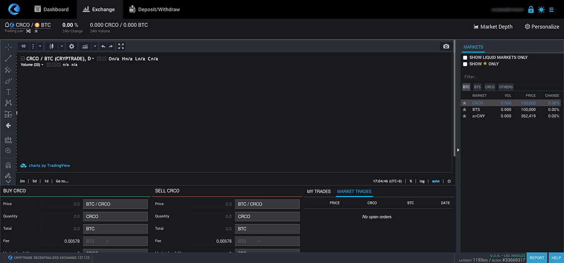Select the prediction and measurement tool
Screen dimensions: 564x263
point(8,114)
